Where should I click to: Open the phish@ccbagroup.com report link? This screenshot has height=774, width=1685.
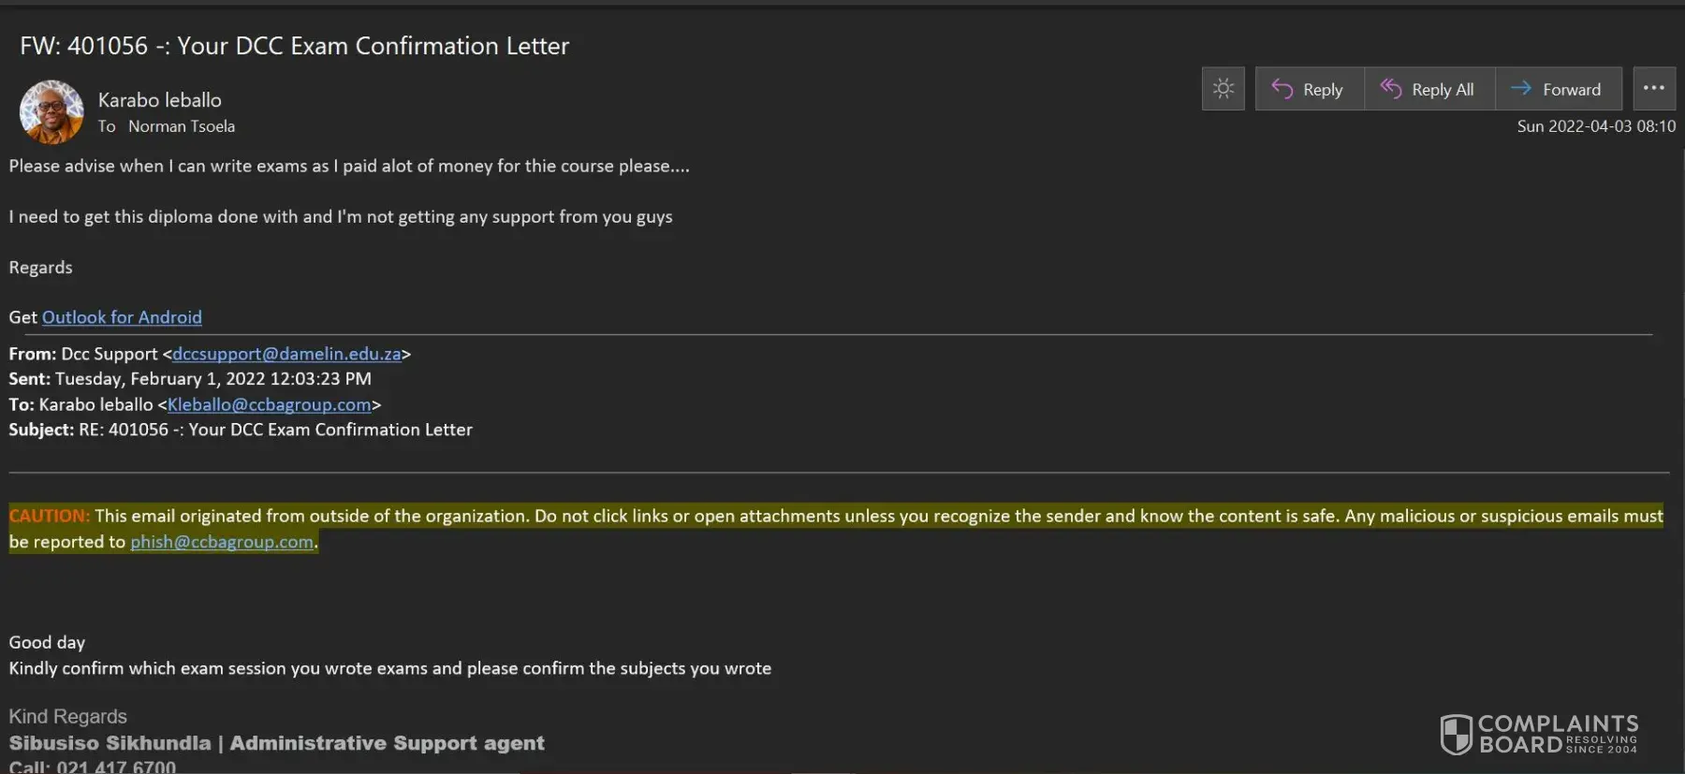(222, 542)
